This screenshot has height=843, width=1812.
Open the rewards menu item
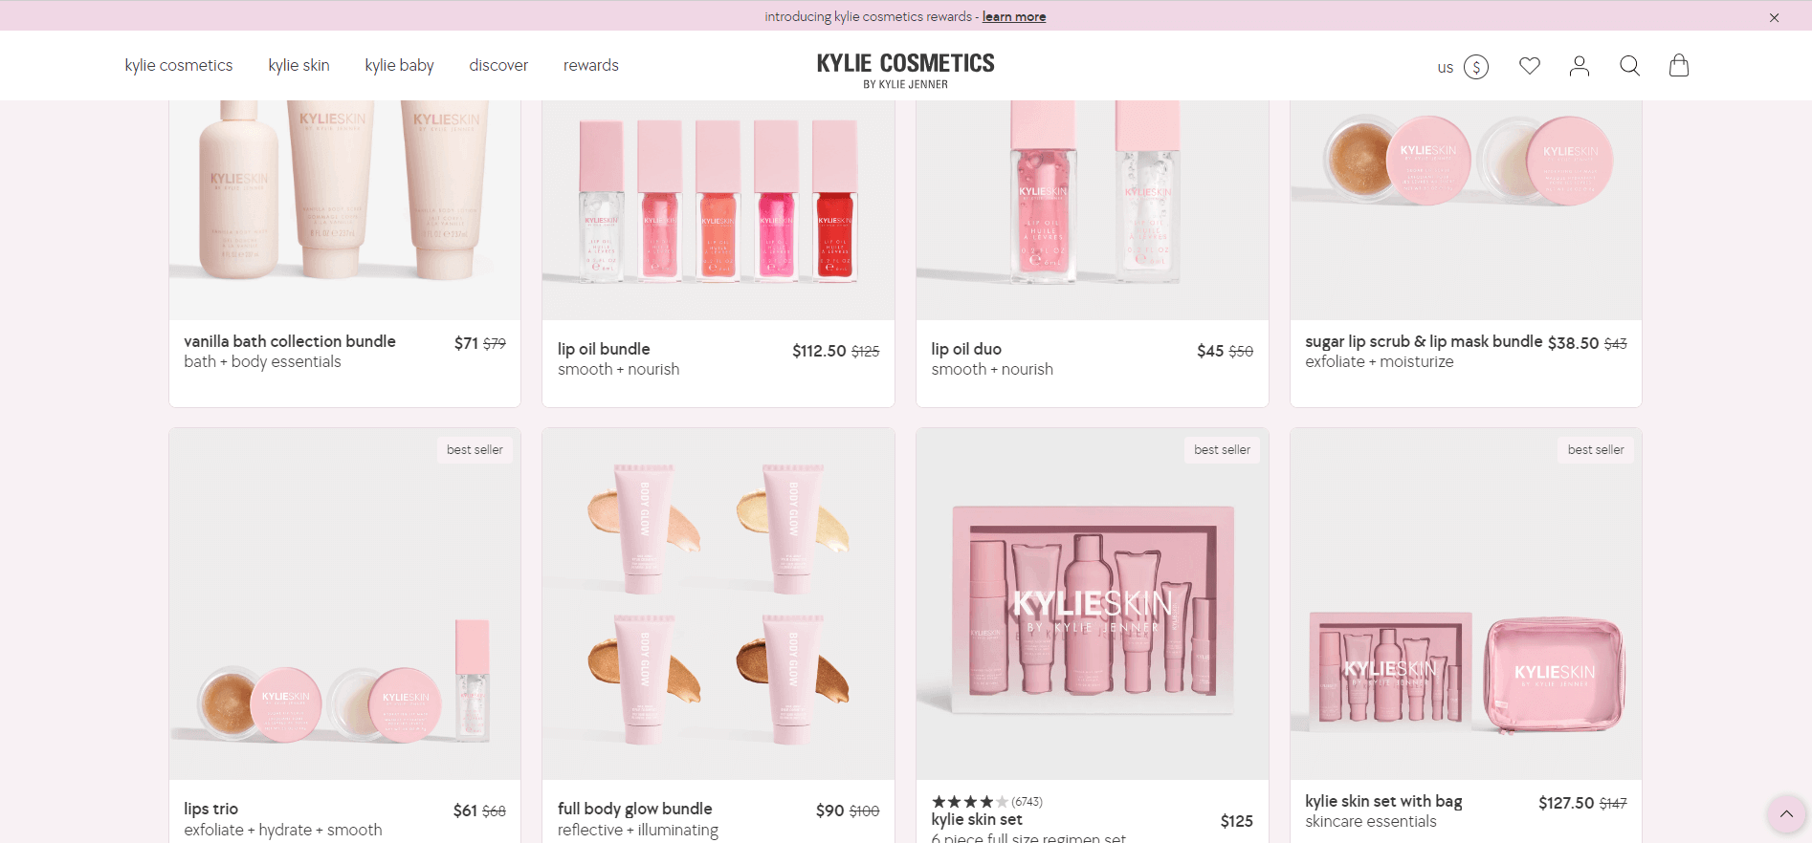coord(590,65)
